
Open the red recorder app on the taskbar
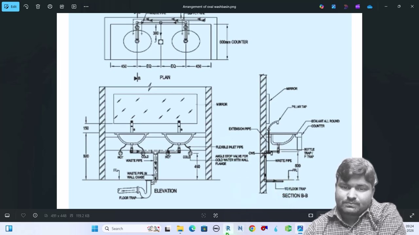click(x=264, y=228)
